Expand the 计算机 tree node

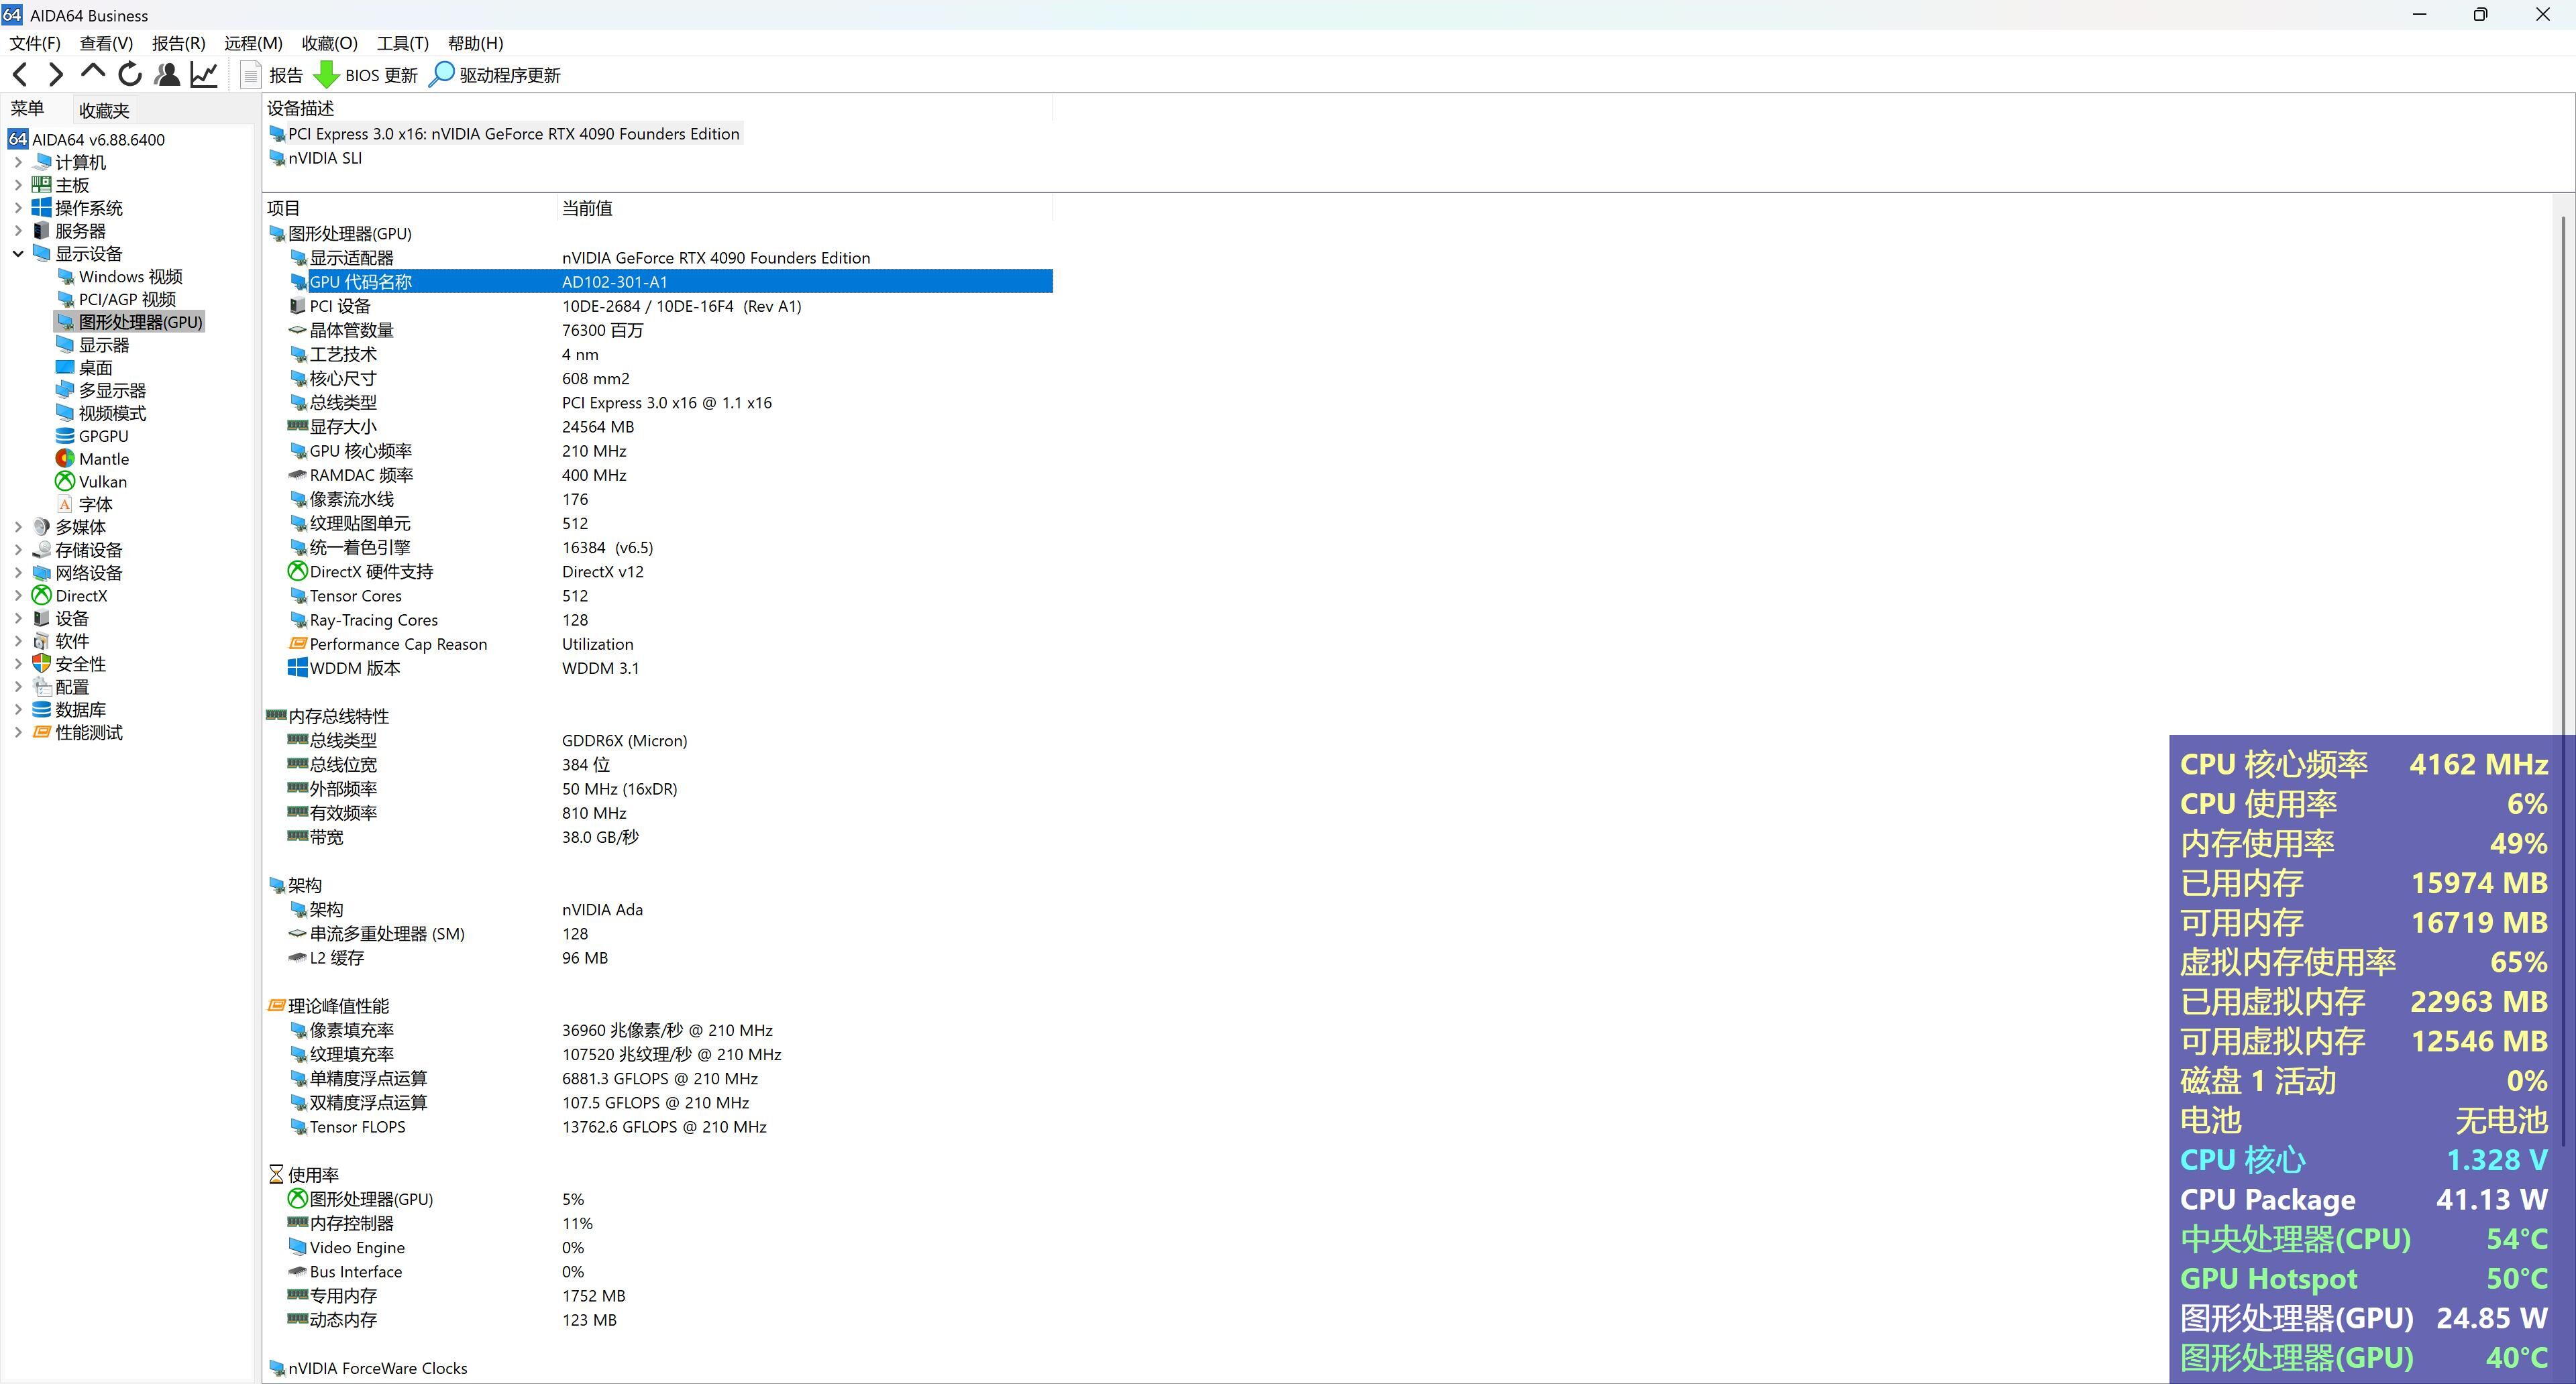click(18, 162)
